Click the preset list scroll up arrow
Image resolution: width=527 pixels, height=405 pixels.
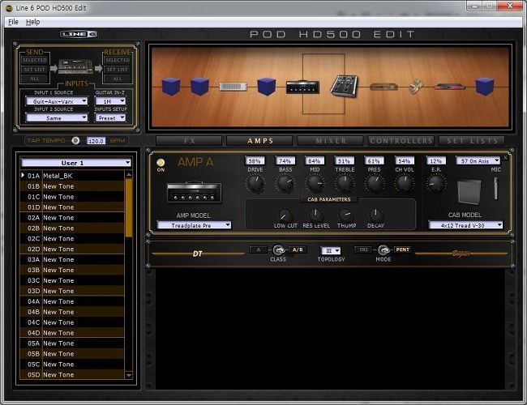pyautogui.click(x=129, y=175)
